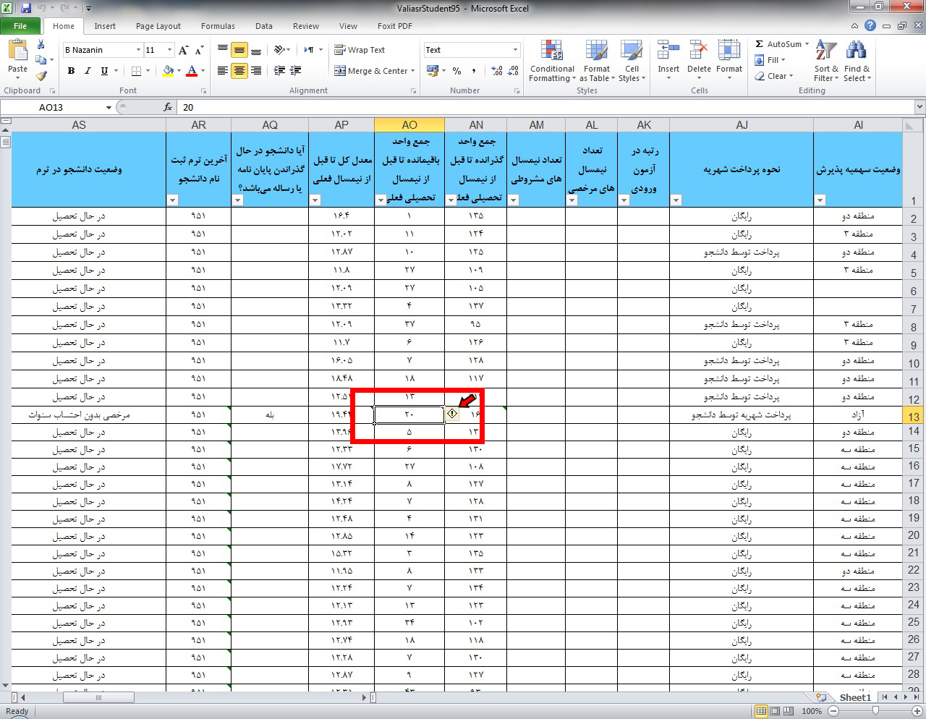Click the Format Painter brush icon
The image size is (926, 719).
[41, 75]
